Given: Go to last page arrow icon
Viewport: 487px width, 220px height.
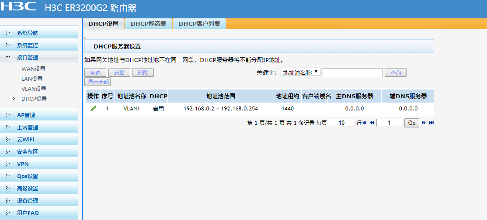Looking at the screenshot, I should tap(431, 123).
